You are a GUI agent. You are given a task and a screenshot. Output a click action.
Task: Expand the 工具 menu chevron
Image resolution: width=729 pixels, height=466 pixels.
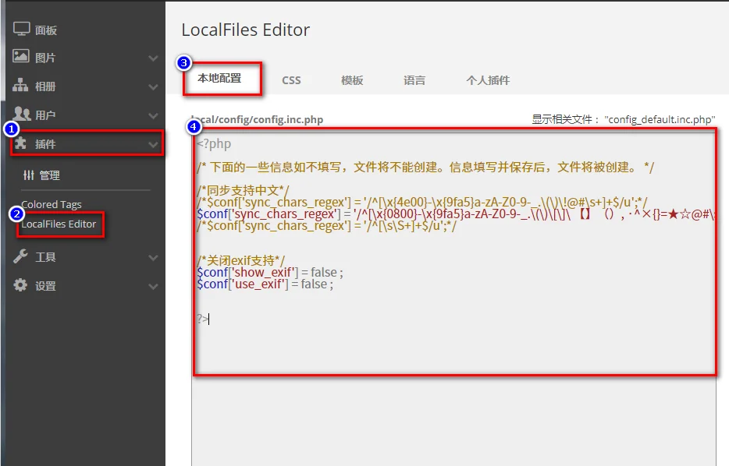[153, 258]
